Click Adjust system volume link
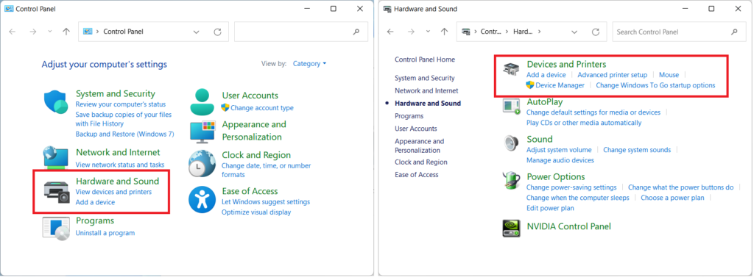Screen dimensions: 754x280 coord(559,150)
